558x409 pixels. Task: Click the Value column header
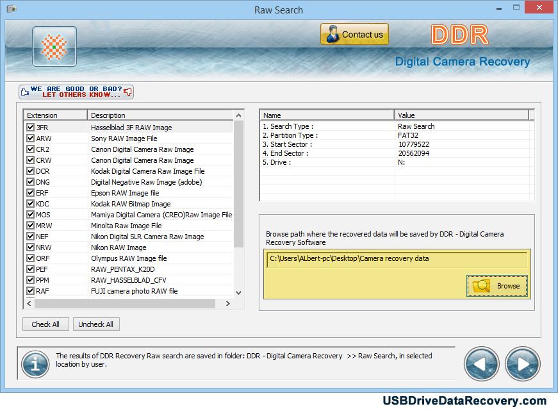pos(461,115)
